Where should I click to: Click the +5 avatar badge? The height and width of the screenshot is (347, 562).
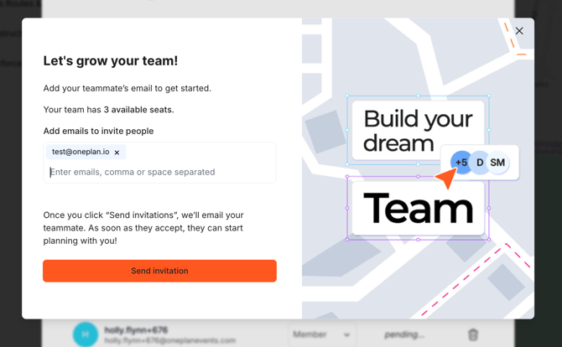[461, 163]
